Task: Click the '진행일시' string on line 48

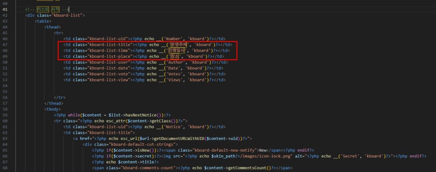Action: pyautogui.click(x=178, y=50)
